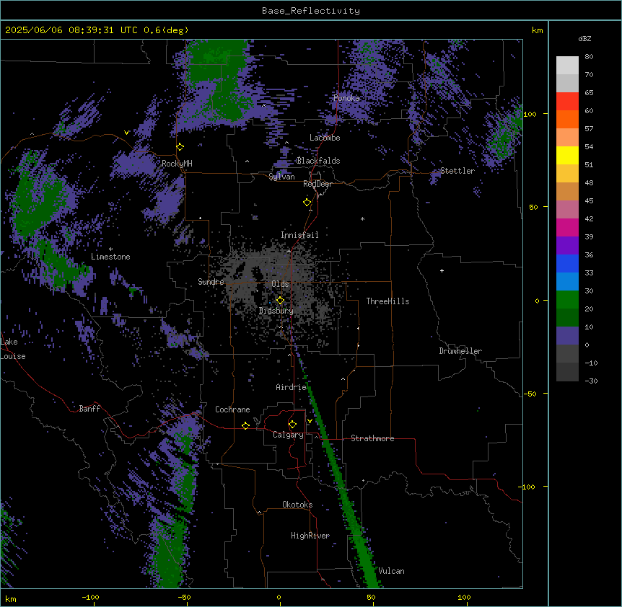This screenshot has height=607, width=622.
Task: Click the yellow diamond marker south of RedDeer
Action: (x=307, y=203)
